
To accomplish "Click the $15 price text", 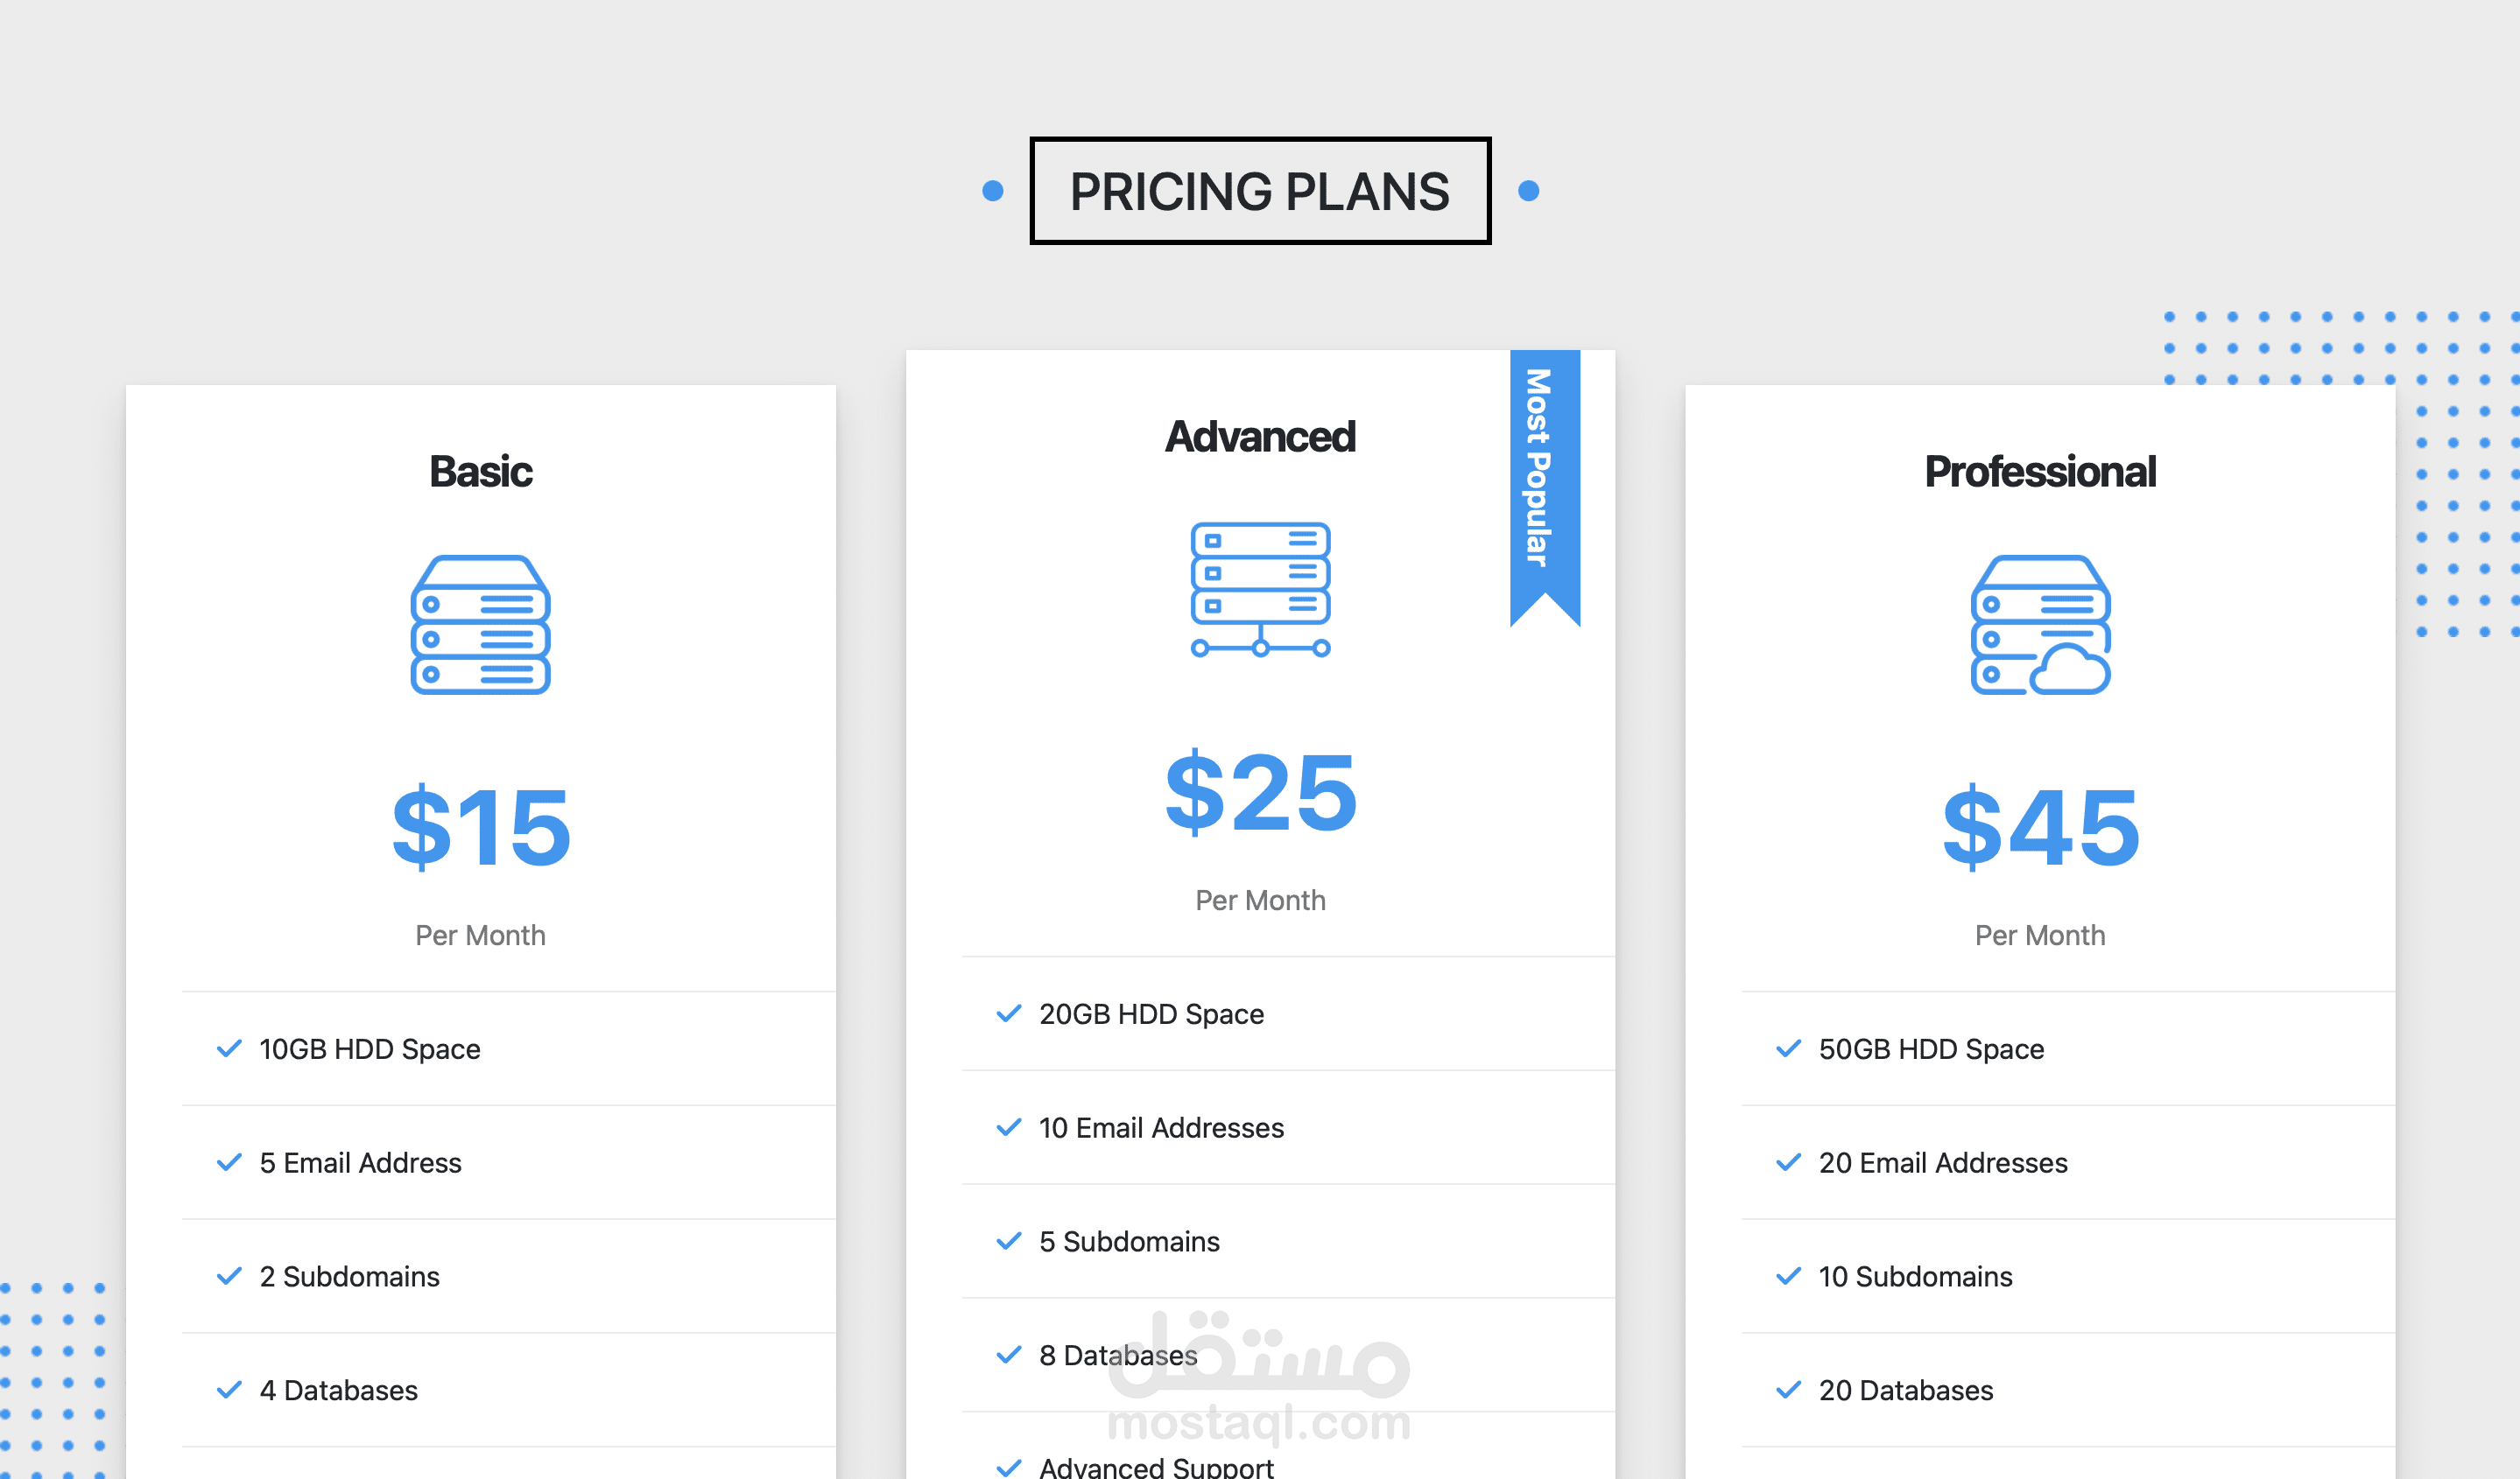I will pyautogui.click(x=481, y=826).
